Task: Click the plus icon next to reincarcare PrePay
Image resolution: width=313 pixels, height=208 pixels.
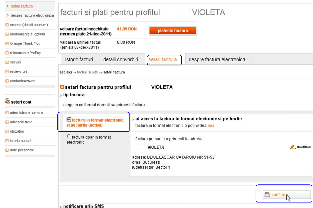Action: [7, 53]
